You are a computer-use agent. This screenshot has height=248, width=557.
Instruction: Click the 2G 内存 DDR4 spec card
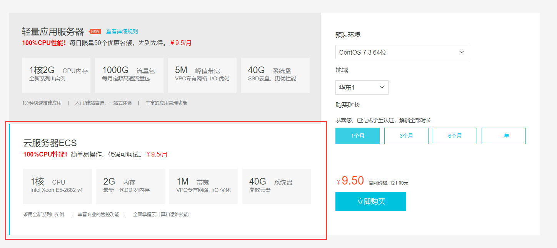pyautogui.click(x=130, y=186)
